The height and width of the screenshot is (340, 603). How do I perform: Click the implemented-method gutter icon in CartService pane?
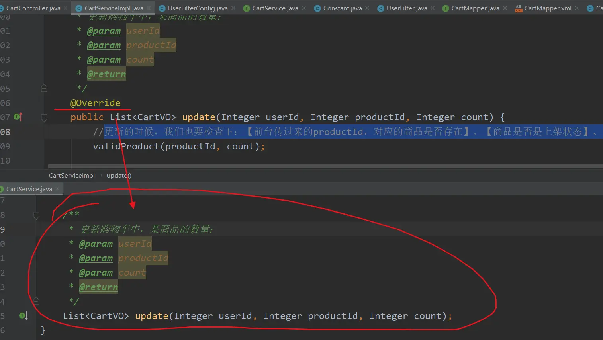[x=23, y=316]
